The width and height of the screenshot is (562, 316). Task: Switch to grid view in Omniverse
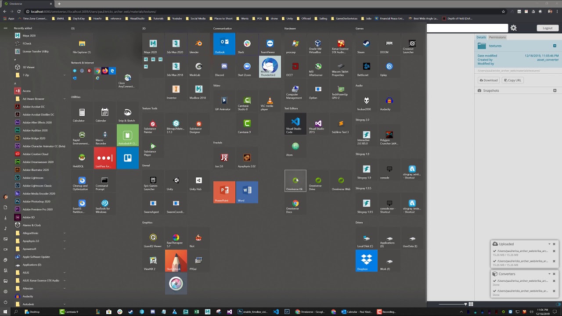coord(471,304)
